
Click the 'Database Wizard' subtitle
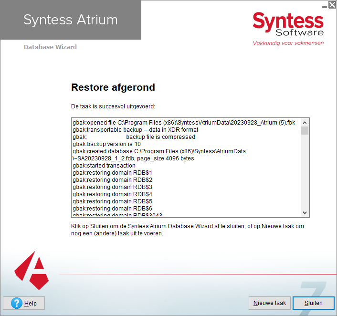click(x=50, y=47)
